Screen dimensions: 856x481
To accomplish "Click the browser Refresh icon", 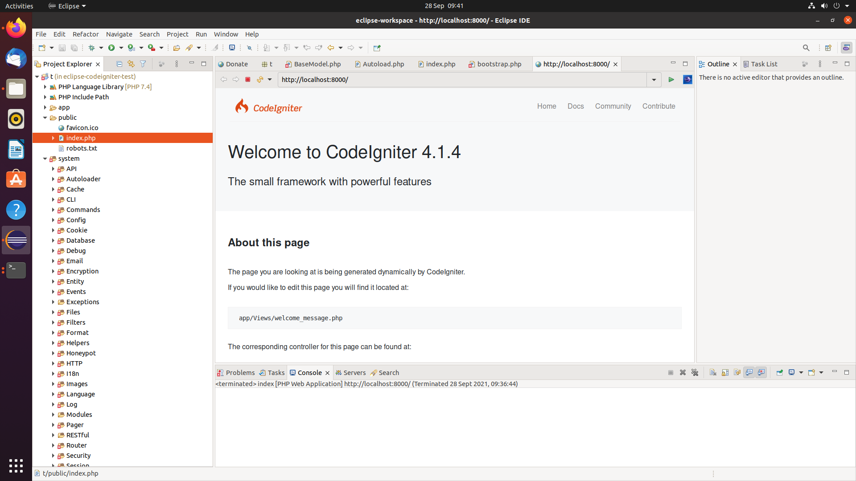I will pos(260,79).
